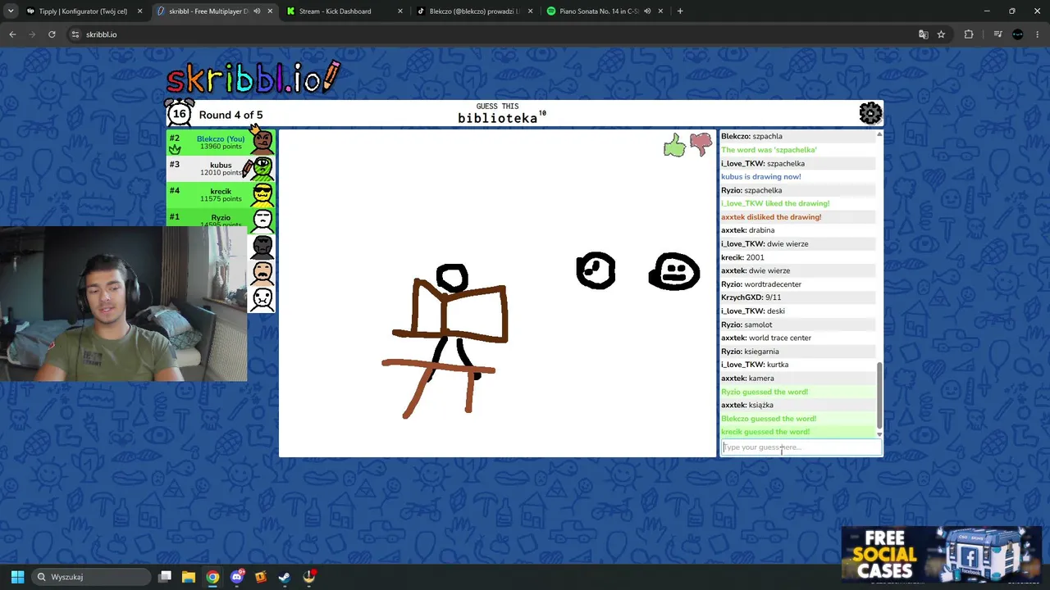Open the Chrome three-dot menu
The image size is (1050, 590).
1038,34
